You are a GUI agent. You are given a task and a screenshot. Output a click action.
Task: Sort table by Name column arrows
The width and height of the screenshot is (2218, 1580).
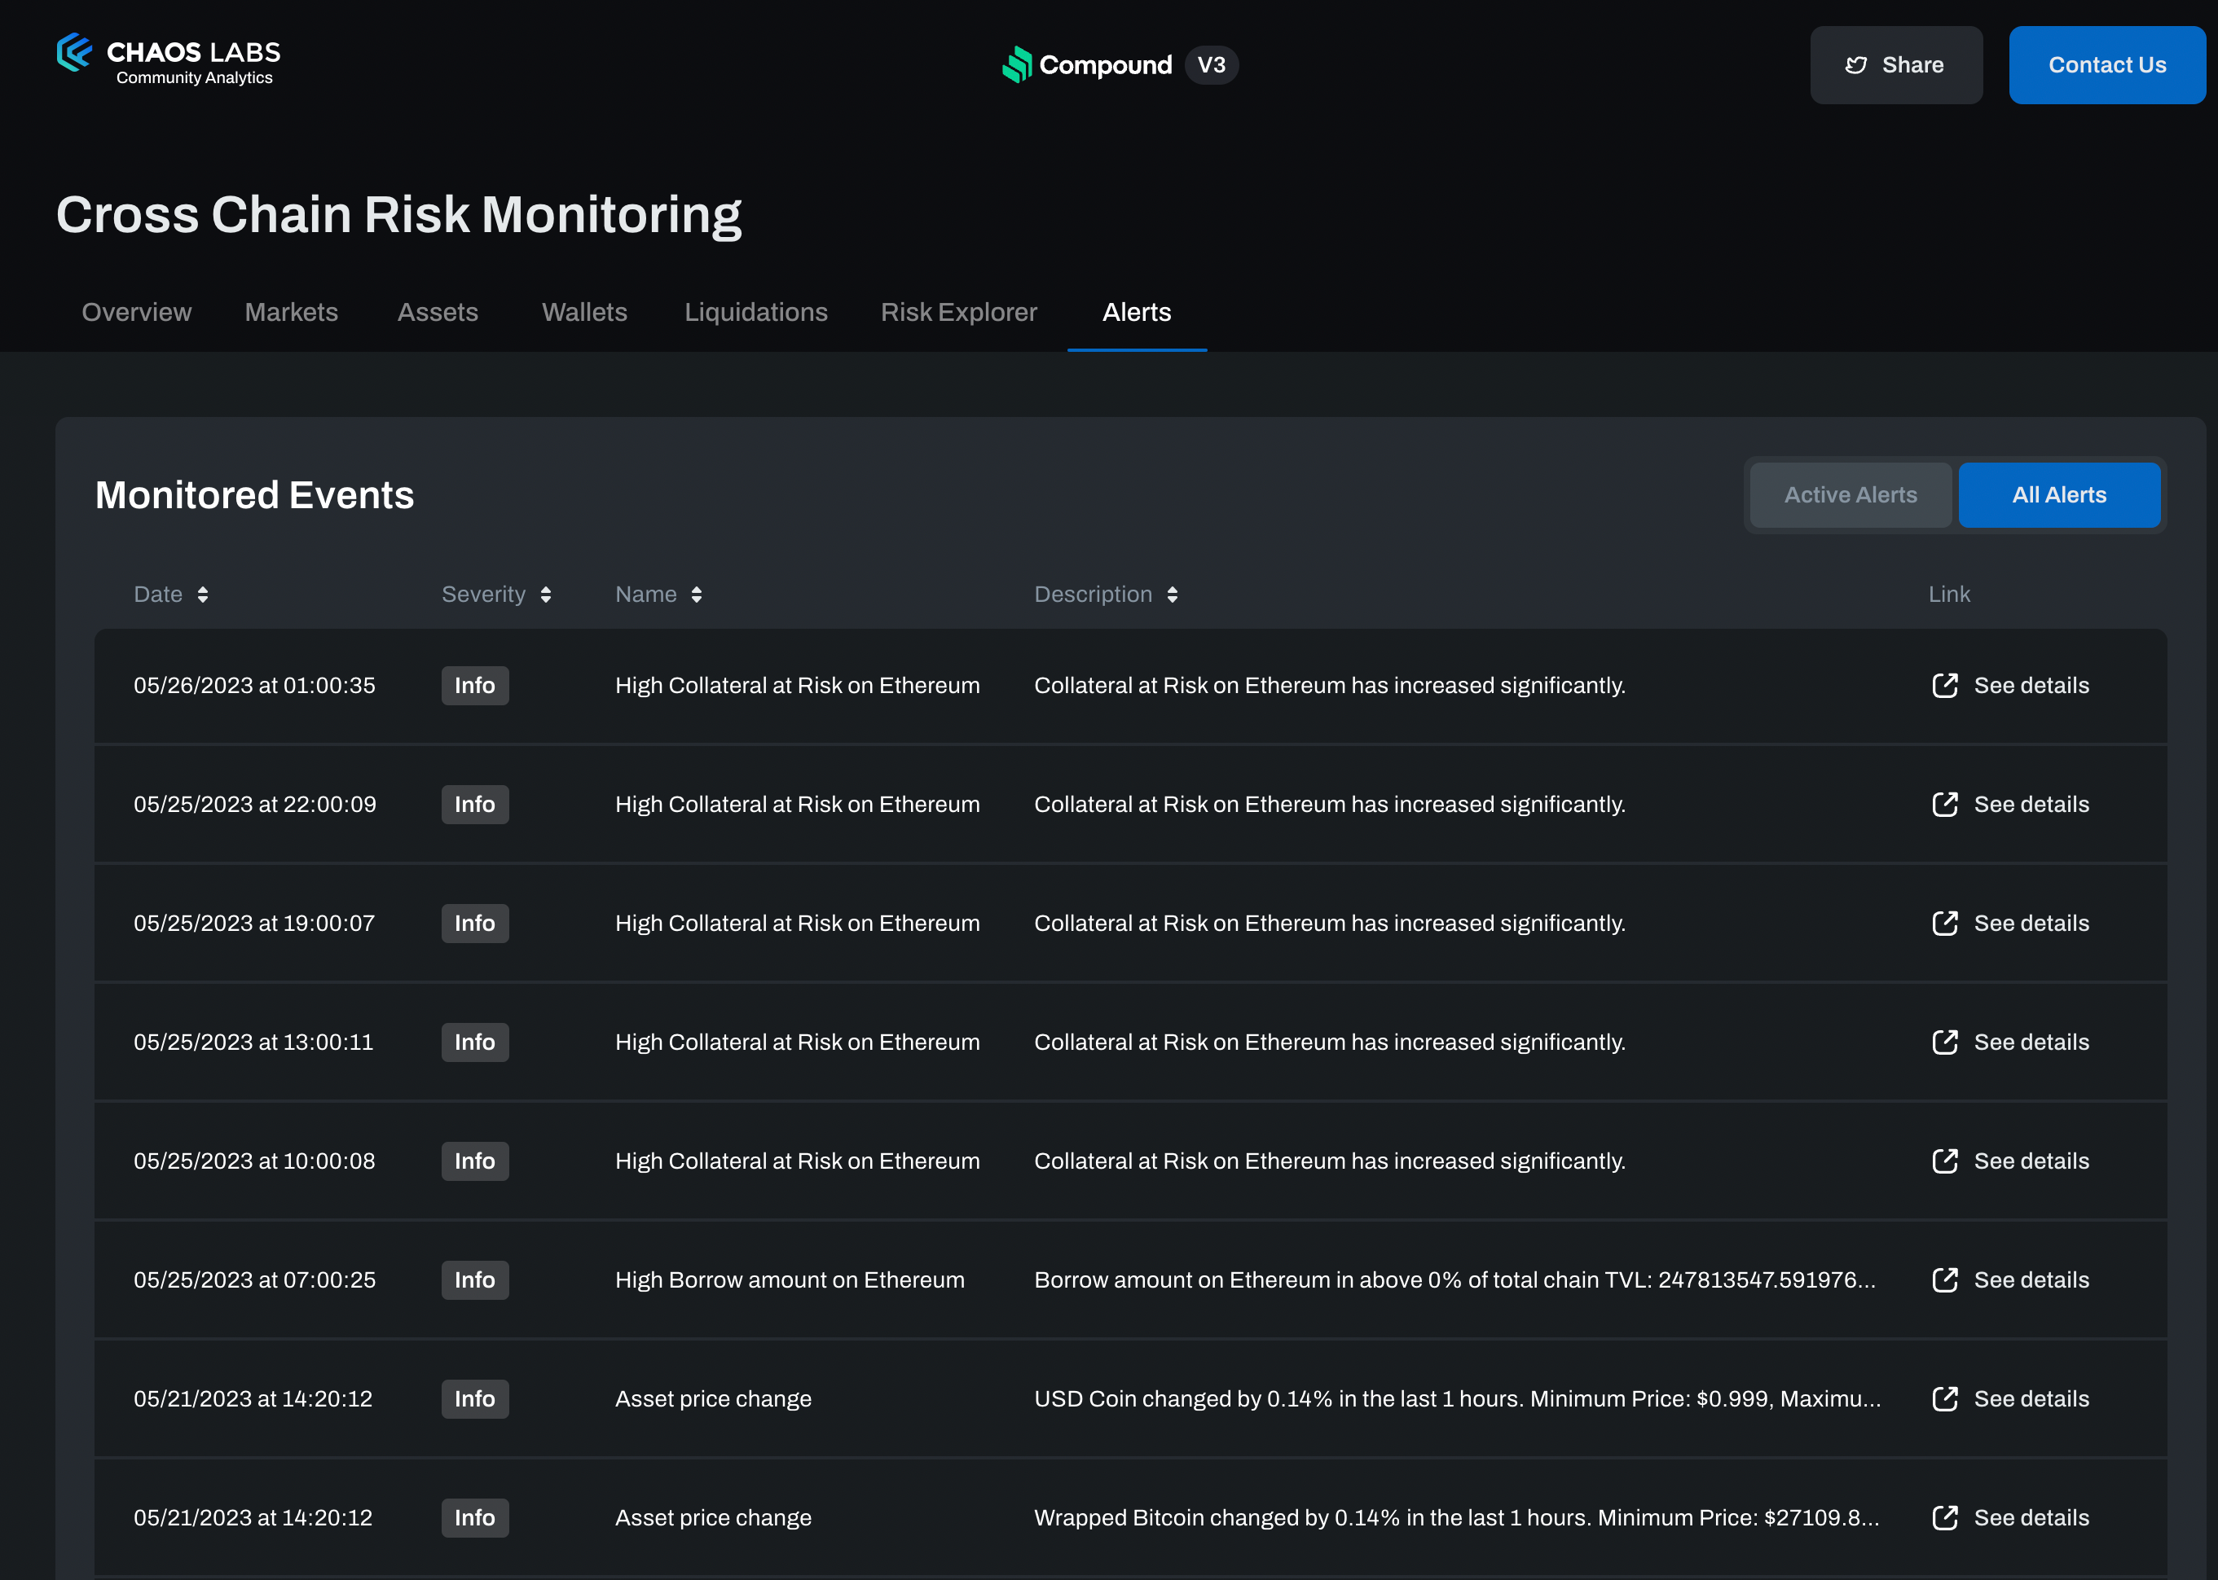(697, 595)
